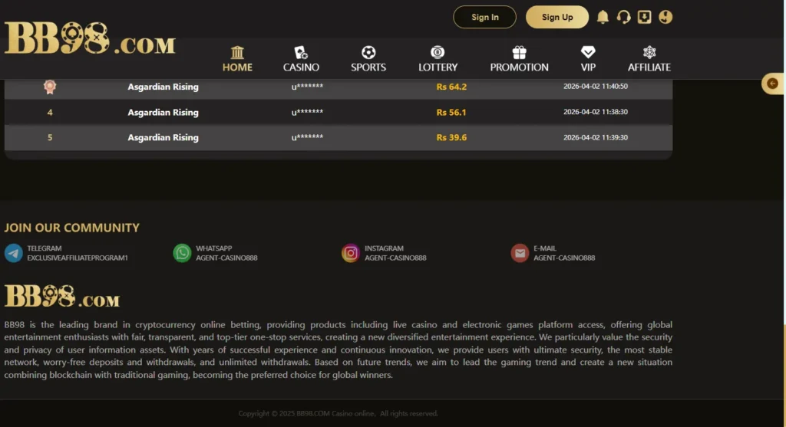
Task: Click the LOTTERY coin icon
Action: point(438,52)
